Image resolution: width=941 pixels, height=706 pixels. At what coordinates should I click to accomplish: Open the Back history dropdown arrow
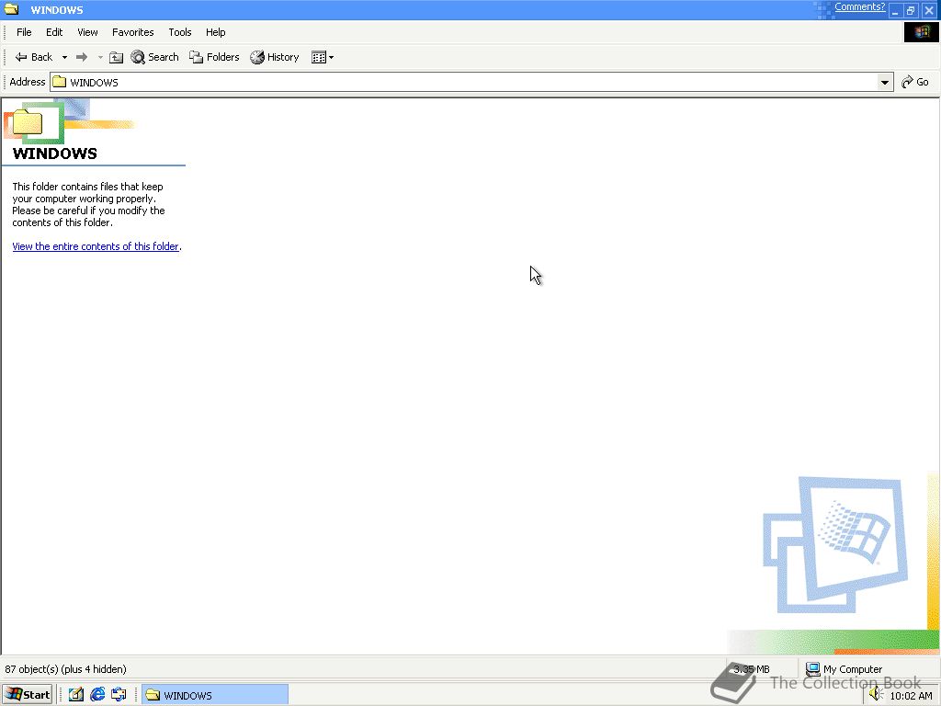click(x=64, y=57)
